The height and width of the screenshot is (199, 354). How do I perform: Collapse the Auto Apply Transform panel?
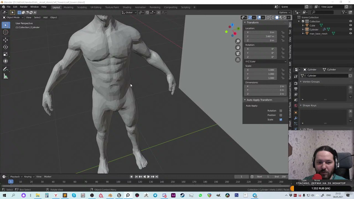[245, 100]
